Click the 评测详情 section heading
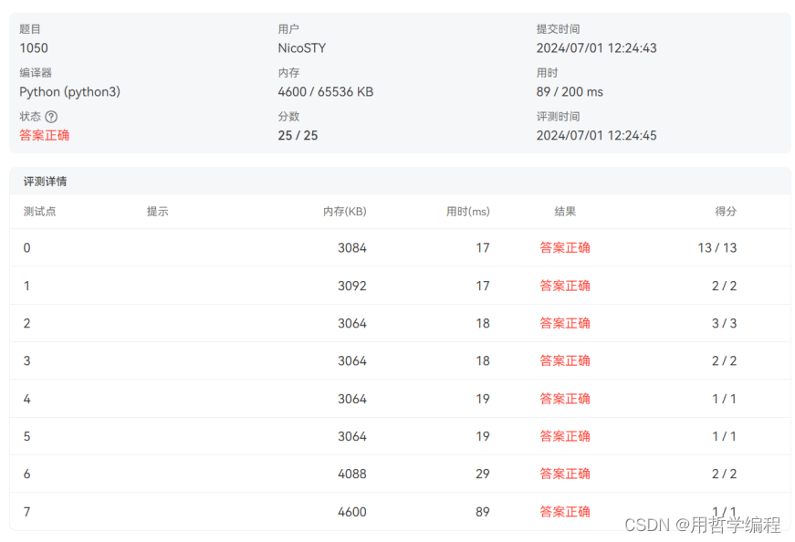This screenshot has height=542, width=795. (x=45, y=182)
